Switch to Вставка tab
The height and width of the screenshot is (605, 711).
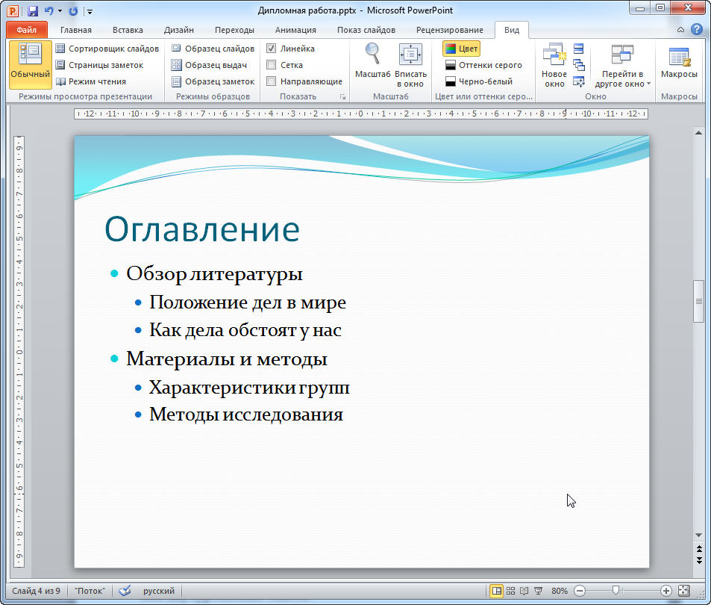click(x=128, y=30)
